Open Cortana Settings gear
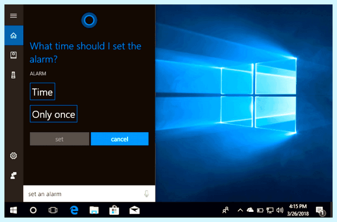This screenshot has width=337, height=222. [13, 156]
